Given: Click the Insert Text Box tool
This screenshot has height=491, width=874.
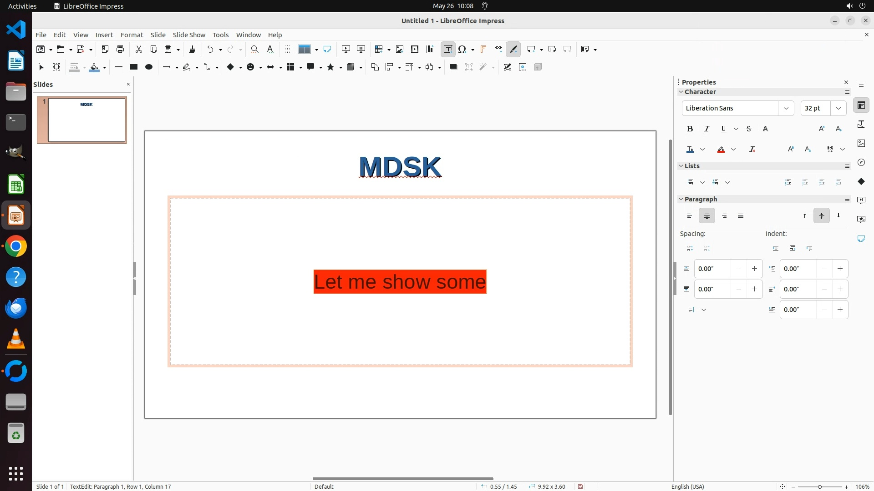Looking at the screenshot, I should point(448,50).
